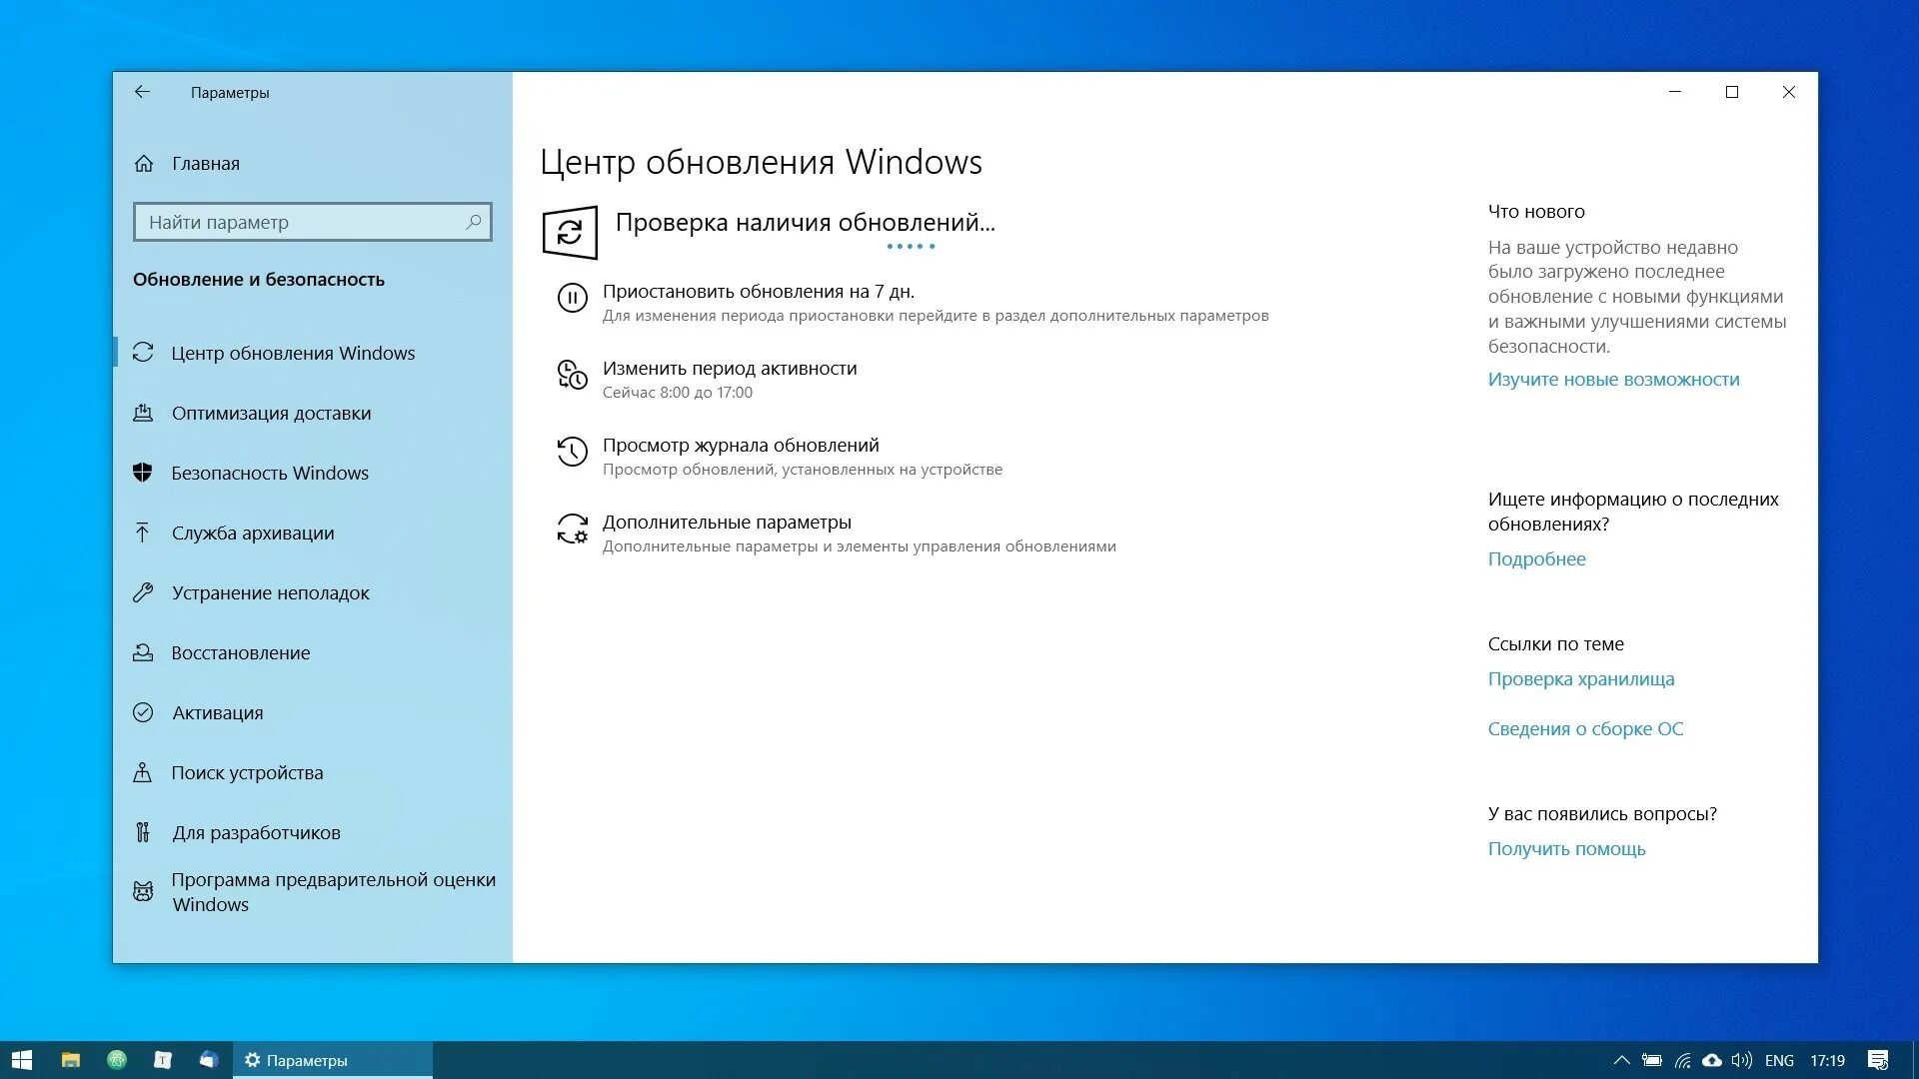The image size is (1919, 1079).
Task: Click the gear-arrows icon for Дополнительные параметры
Action: coord(572,529)
